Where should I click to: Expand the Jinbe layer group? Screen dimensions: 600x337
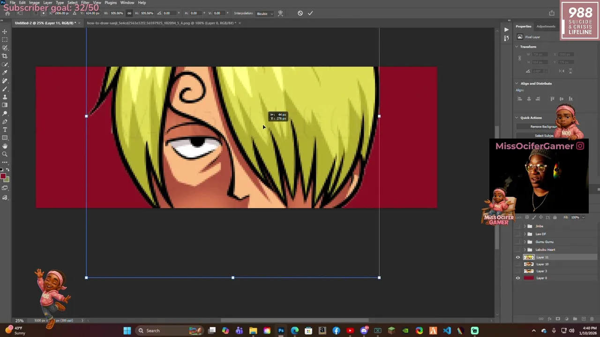coord(525,226)
